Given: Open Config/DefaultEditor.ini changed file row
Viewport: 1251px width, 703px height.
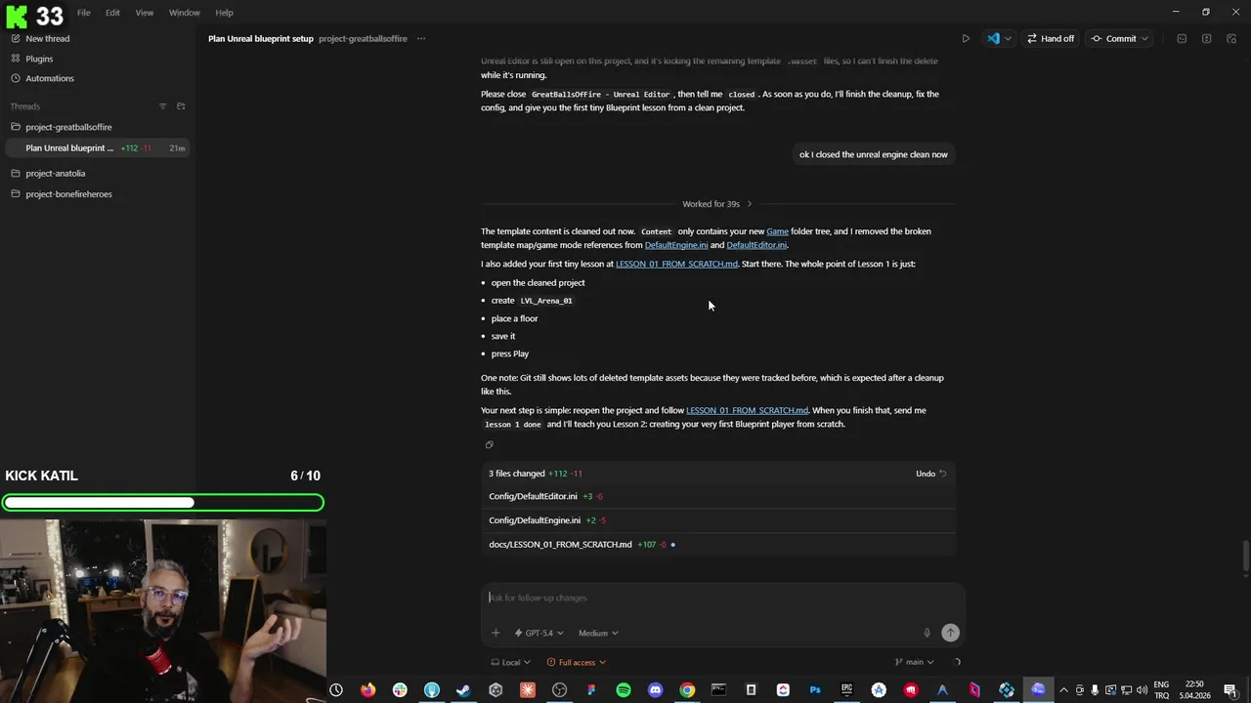Looking at the screenshot, I should pyautogui.click(x=718, y=496).
